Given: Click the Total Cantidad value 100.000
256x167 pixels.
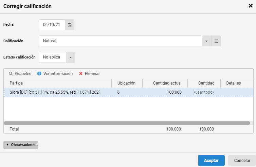Looking at the screenshot, I should [206, 129].
